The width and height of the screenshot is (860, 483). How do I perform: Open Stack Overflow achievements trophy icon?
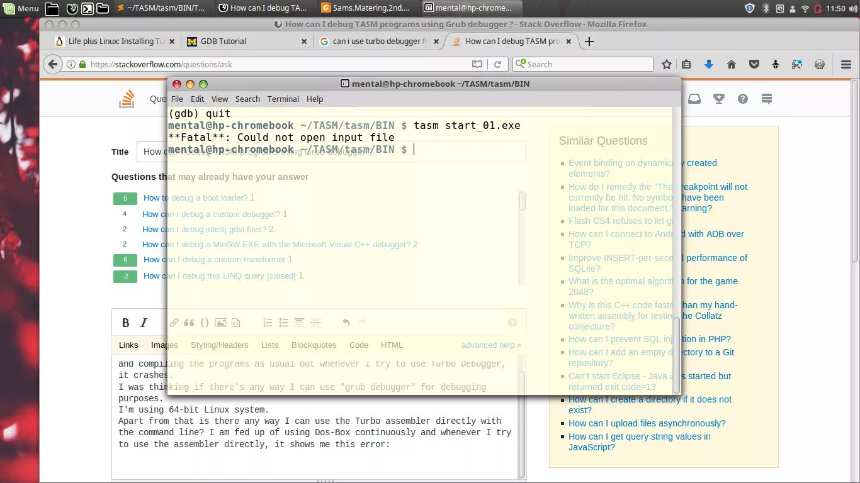718,99
